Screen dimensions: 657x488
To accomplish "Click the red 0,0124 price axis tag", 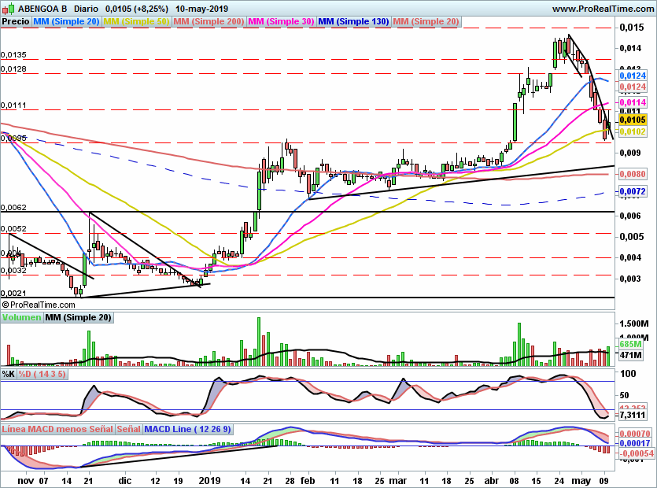I will pos(633,87).
